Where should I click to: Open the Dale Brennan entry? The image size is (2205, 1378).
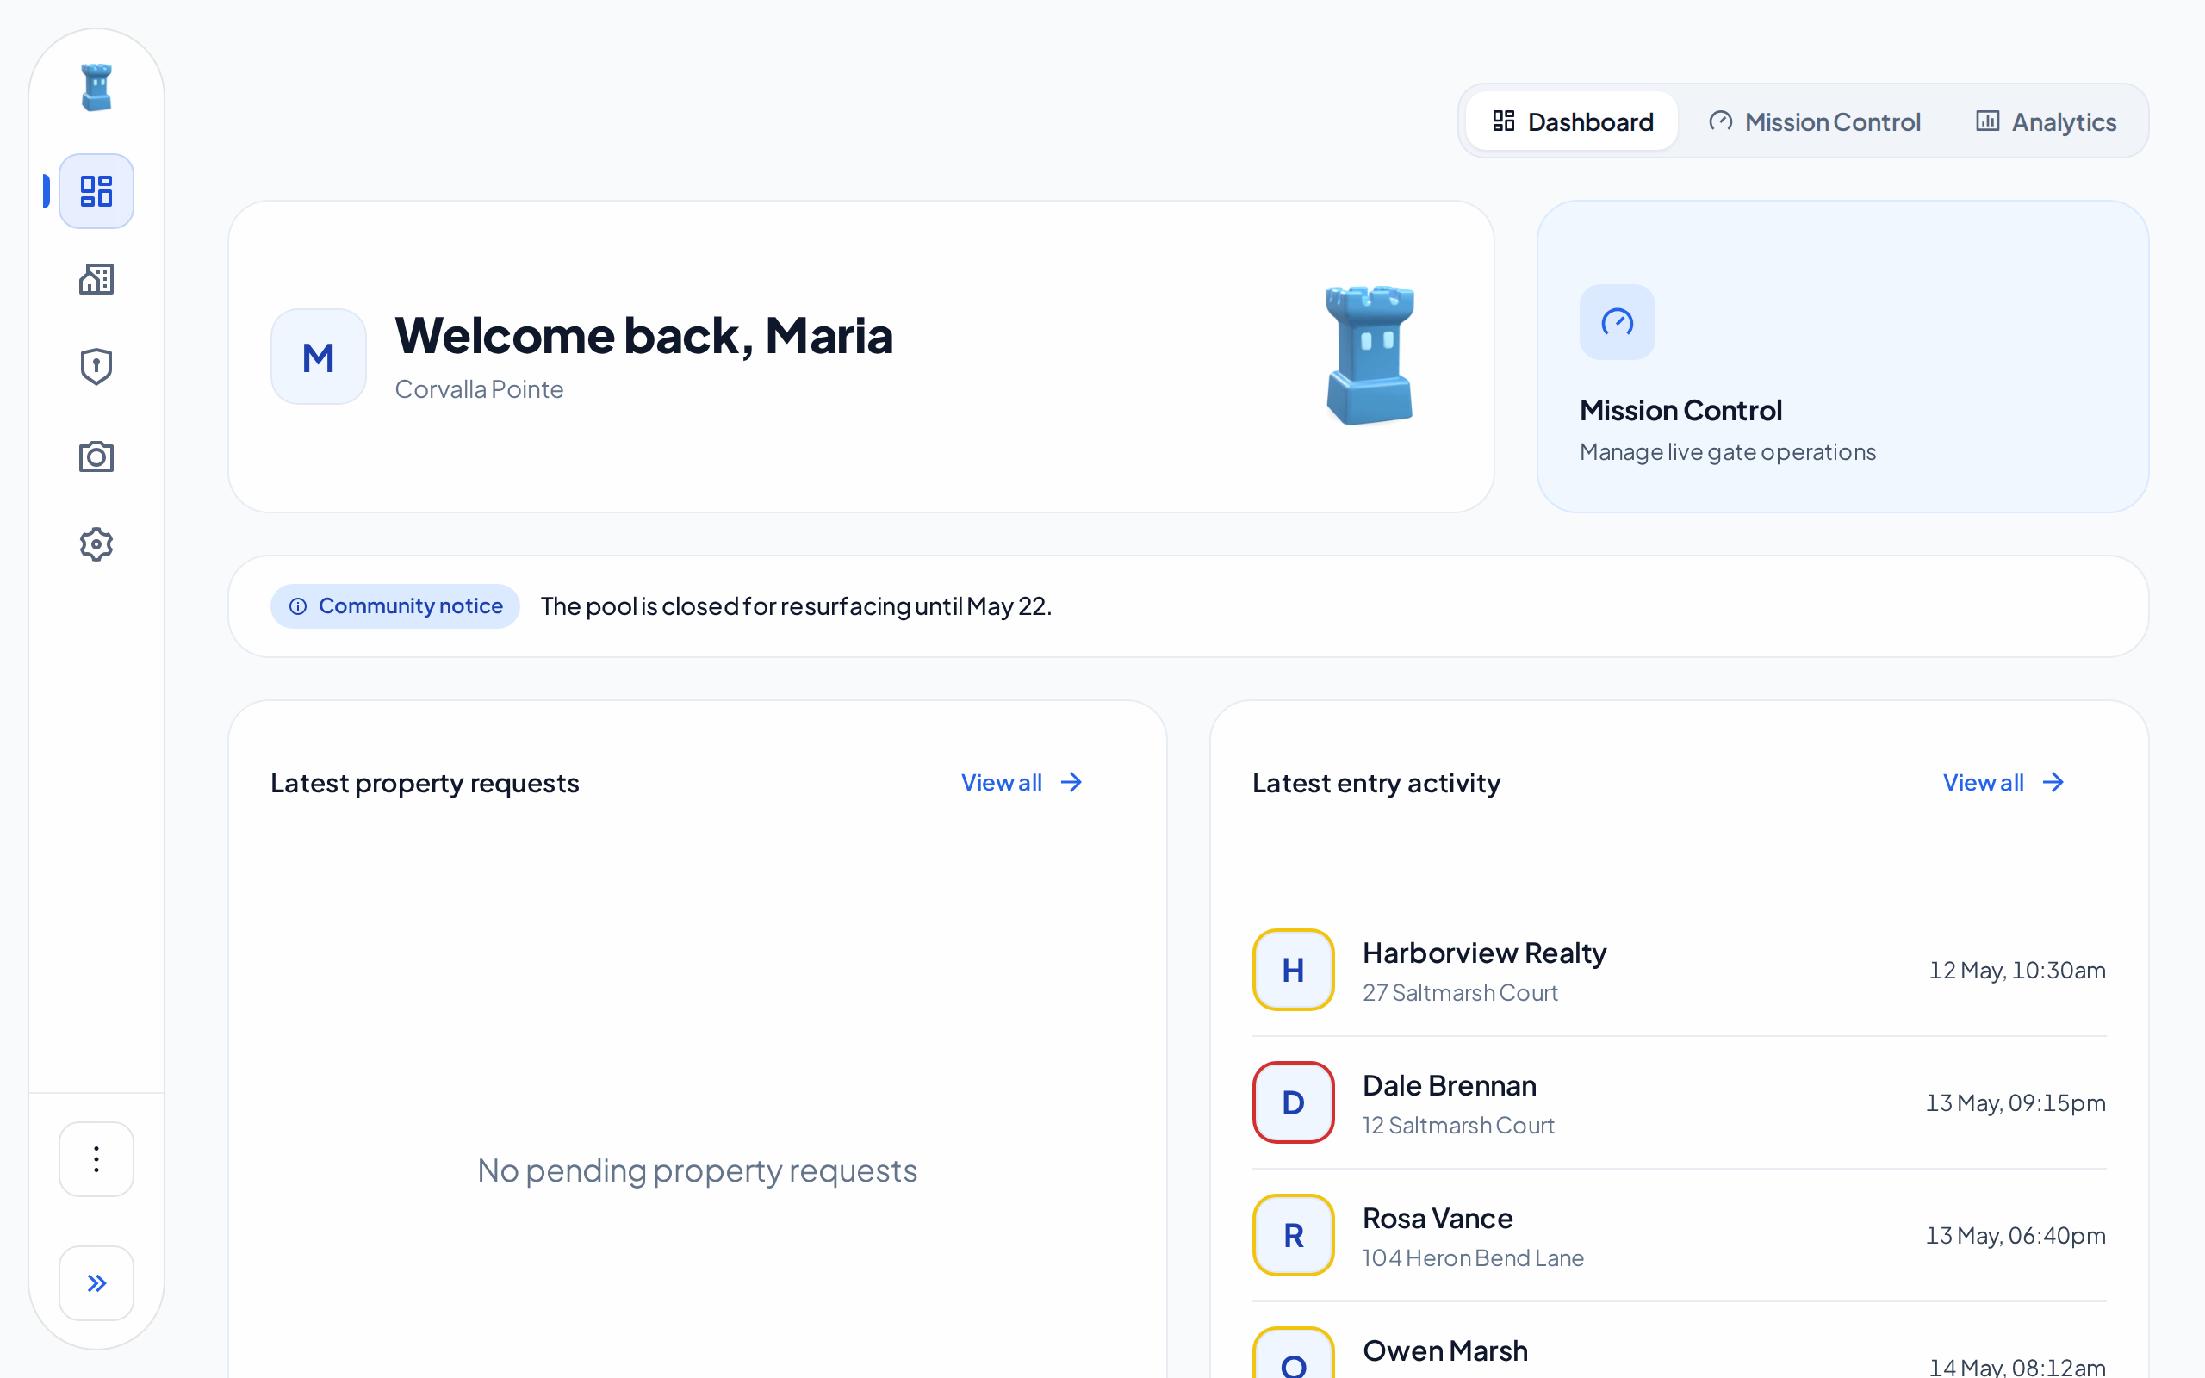tap(1679, 1102)
